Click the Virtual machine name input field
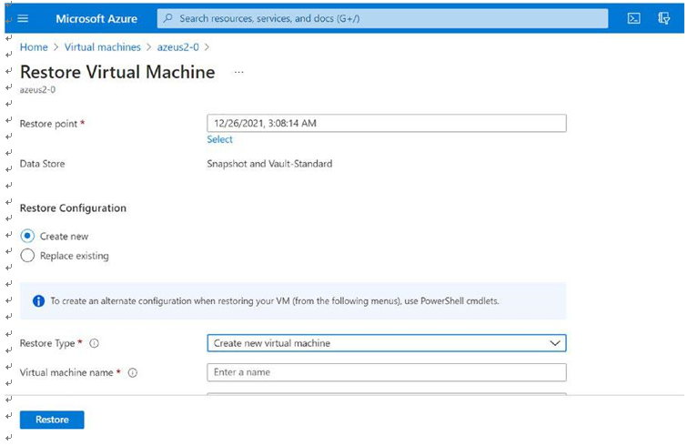Screen dimensions: 688x446 pos(387,372)
